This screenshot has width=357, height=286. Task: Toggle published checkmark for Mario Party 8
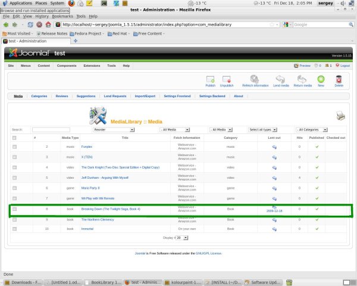point(317,188)
